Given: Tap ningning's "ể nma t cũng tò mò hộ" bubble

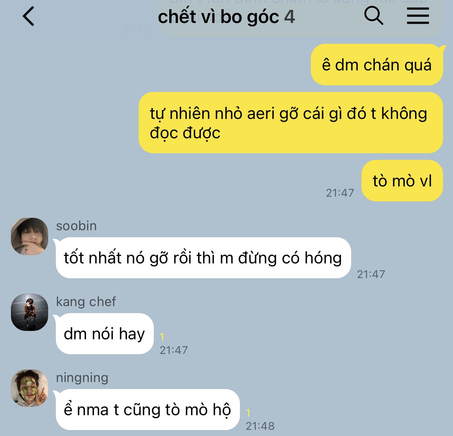Looking at the screenshot, I should click(147, 409).
